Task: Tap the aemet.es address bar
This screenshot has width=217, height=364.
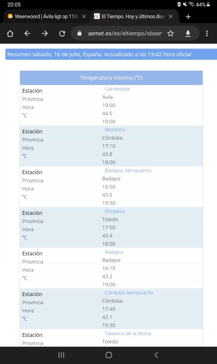Action: (x=124, y=33)
